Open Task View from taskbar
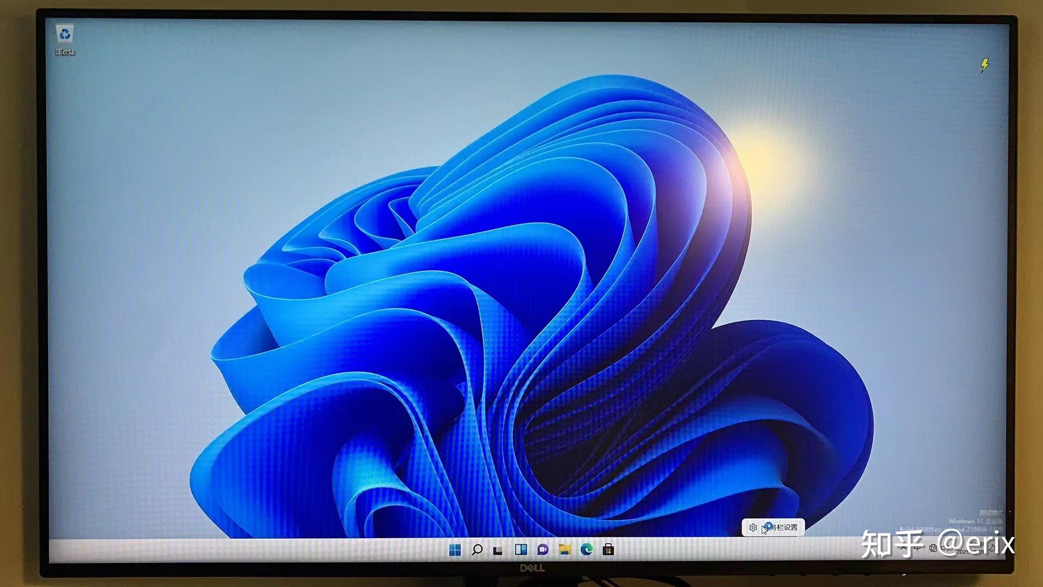 pos(498,551)
